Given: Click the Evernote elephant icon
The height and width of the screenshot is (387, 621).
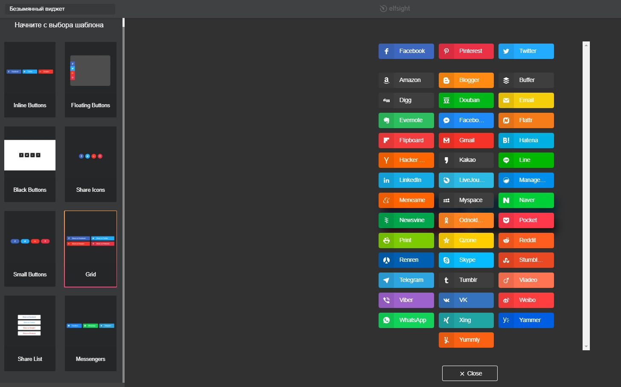Looking at the screenshot, I should point(386,120).
